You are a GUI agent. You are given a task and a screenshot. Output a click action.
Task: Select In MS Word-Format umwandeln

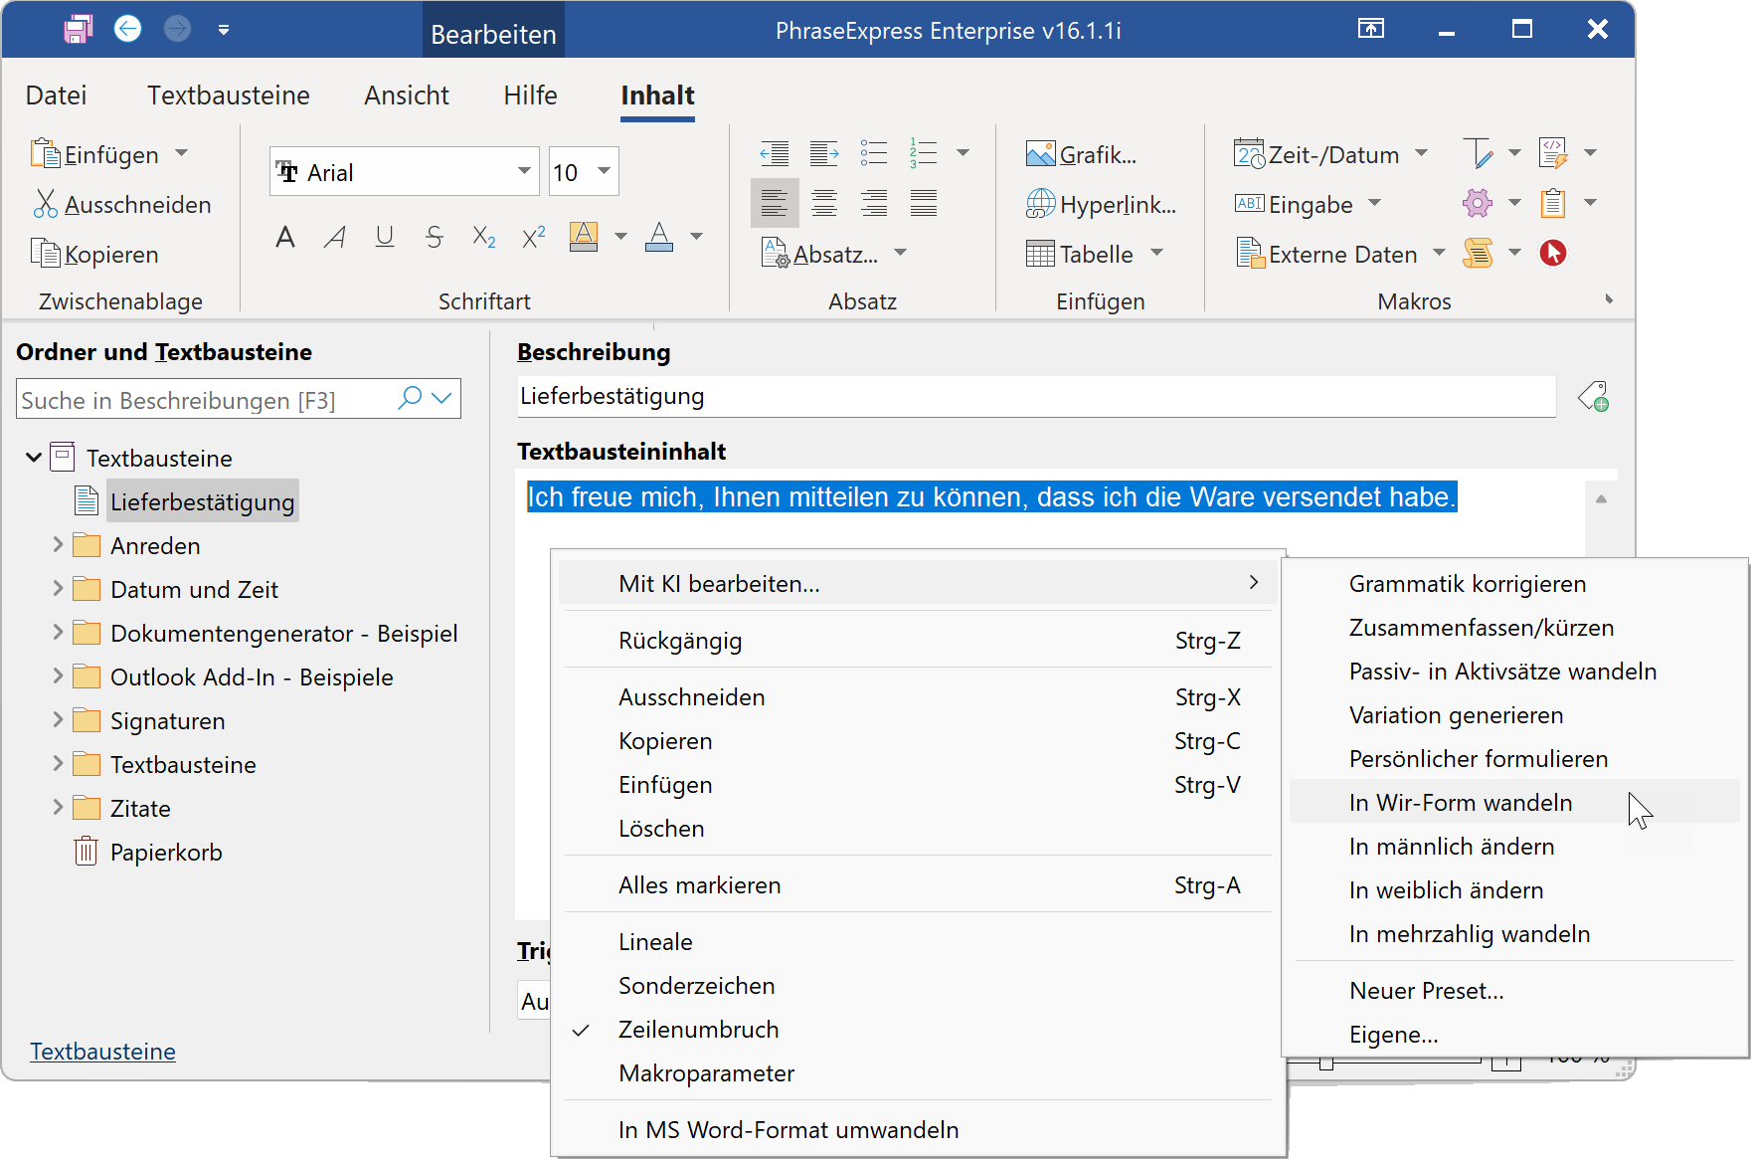pos(918,1130)
